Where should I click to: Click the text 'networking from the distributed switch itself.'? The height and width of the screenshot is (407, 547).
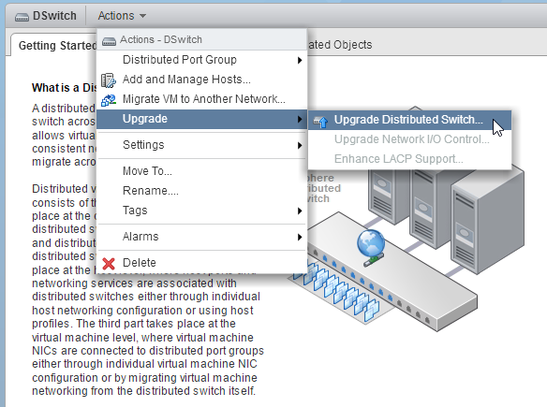tap(143, 391)
